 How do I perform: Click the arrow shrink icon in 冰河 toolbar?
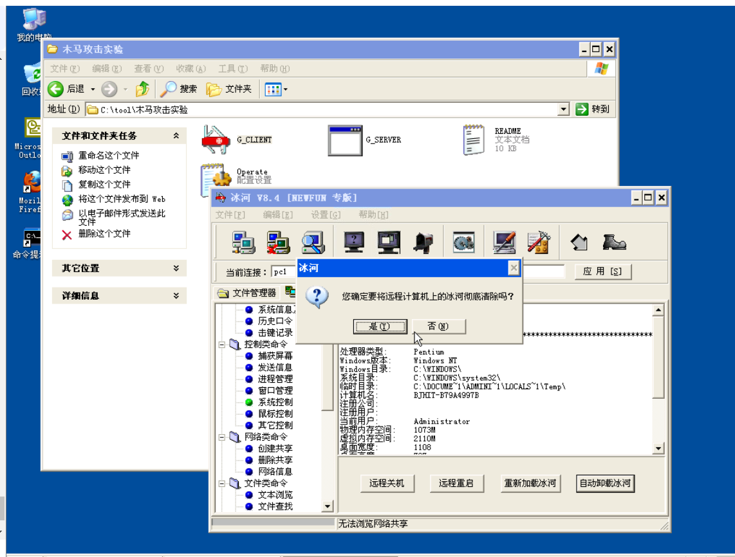[x=579, y=242]
